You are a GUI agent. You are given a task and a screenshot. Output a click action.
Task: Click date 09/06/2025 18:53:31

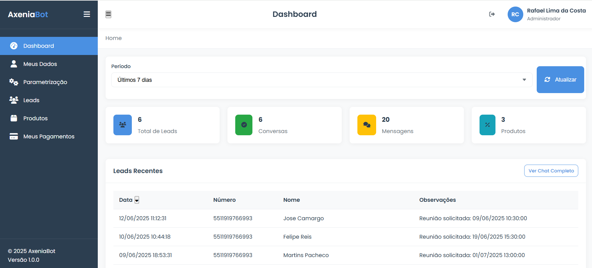[x=146, y=255]
